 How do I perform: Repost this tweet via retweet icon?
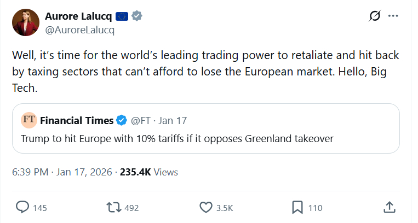(113, 208)
